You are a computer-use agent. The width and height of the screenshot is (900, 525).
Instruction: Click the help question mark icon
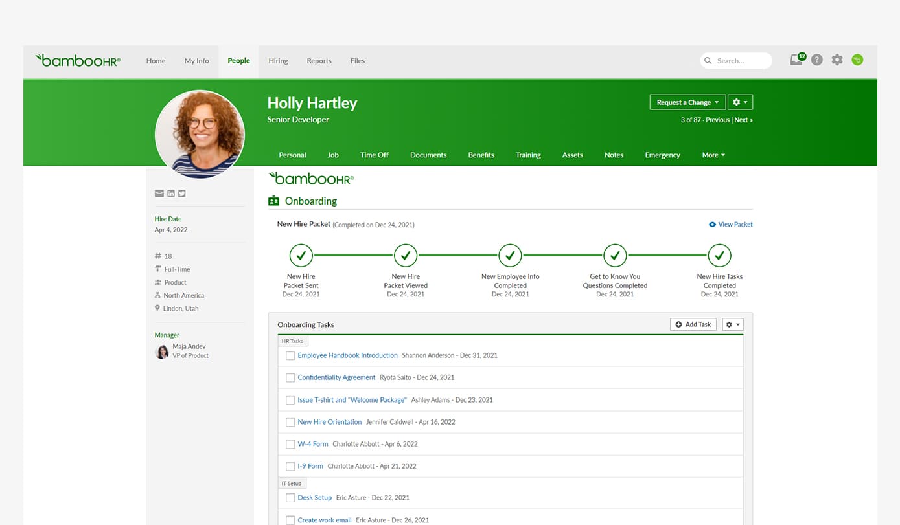tap(817, 60)
